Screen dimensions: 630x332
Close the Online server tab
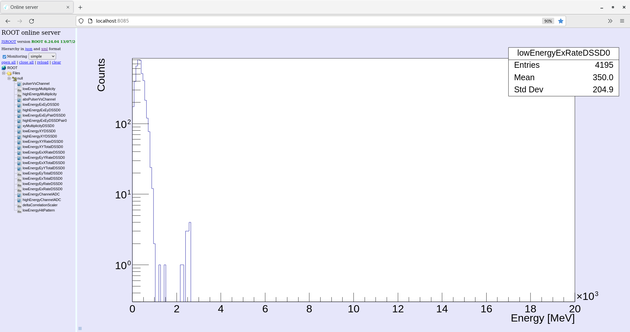(x=68, y=7)
